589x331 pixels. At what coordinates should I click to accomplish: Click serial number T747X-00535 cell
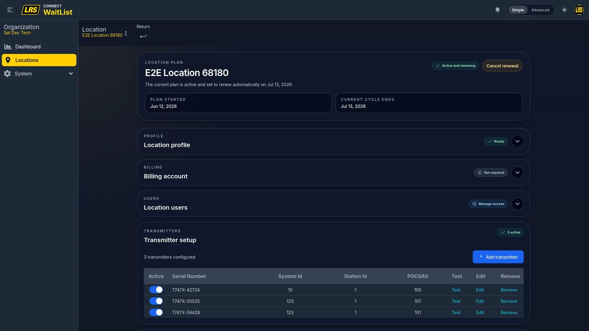point(186,301)
